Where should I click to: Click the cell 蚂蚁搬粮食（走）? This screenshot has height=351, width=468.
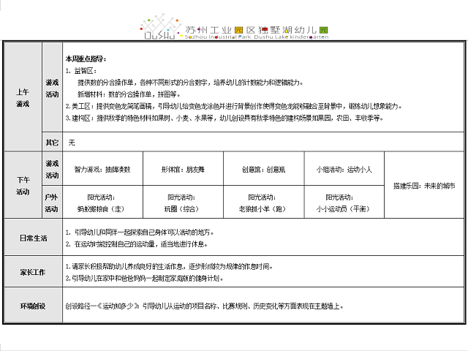pos(102,203)
